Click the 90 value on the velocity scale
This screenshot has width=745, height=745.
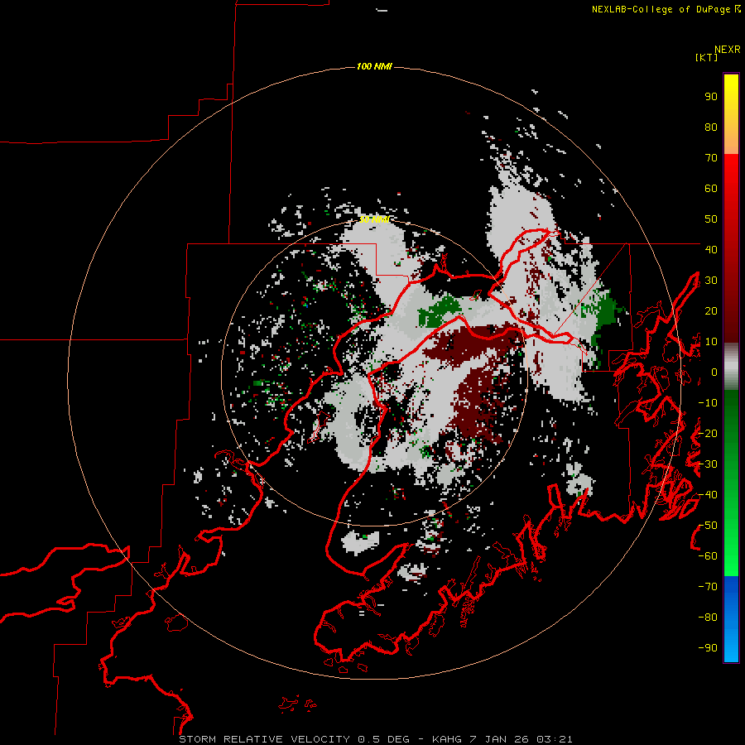[711, 97]
